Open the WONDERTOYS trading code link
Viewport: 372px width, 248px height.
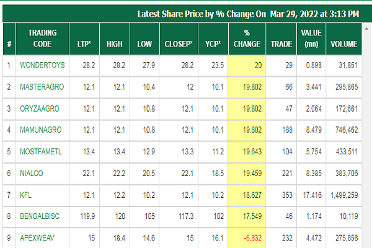pyautogui.click(x=42, y=65)
